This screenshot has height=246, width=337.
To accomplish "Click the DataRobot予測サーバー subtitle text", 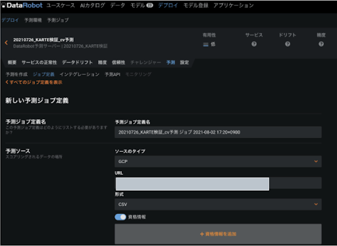I will click(x=37, y=46).
